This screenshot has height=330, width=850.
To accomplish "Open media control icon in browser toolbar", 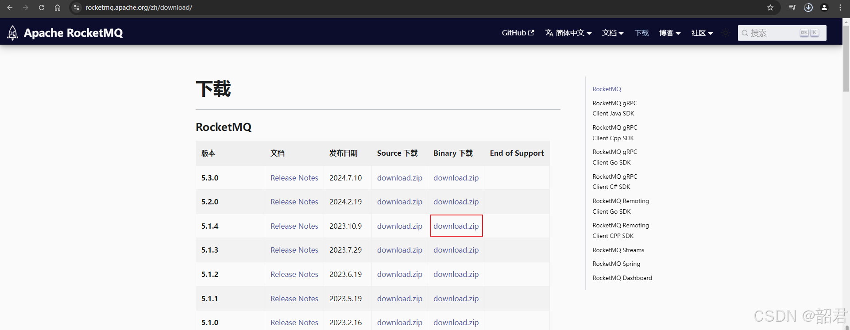I will (792, 8).
